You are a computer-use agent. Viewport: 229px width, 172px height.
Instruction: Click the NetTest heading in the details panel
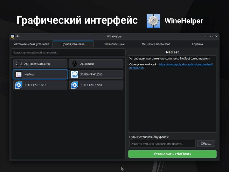point(172,52)
